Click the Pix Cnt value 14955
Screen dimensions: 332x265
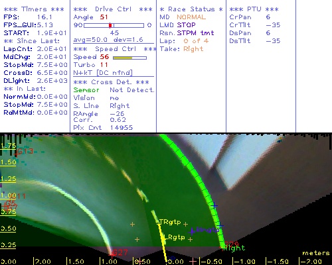pos(122,127)
